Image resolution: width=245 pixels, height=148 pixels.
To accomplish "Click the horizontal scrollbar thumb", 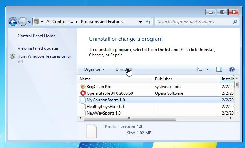I will [x=130, y=118].
